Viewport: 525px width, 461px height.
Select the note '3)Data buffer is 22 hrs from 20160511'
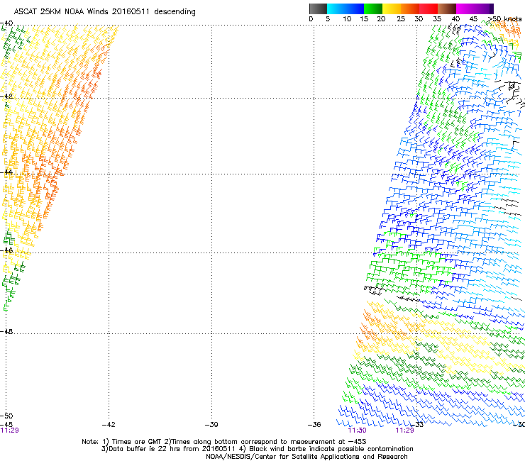pos(169,449)
